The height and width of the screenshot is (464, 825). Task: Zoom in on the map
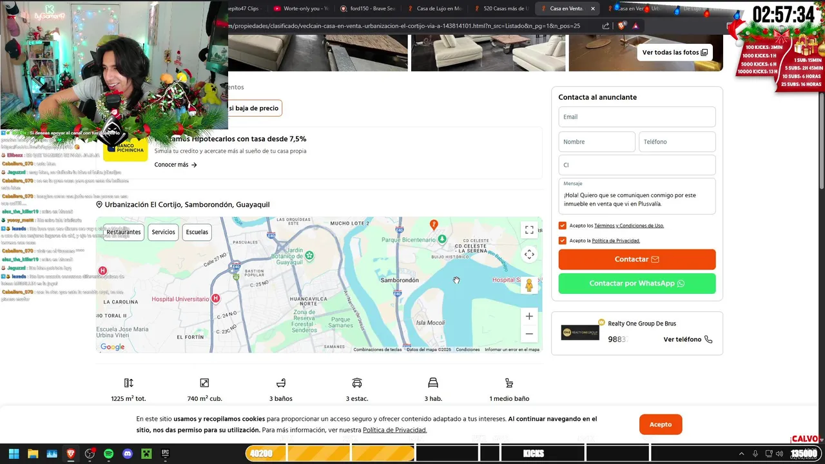tap(529, 316)
